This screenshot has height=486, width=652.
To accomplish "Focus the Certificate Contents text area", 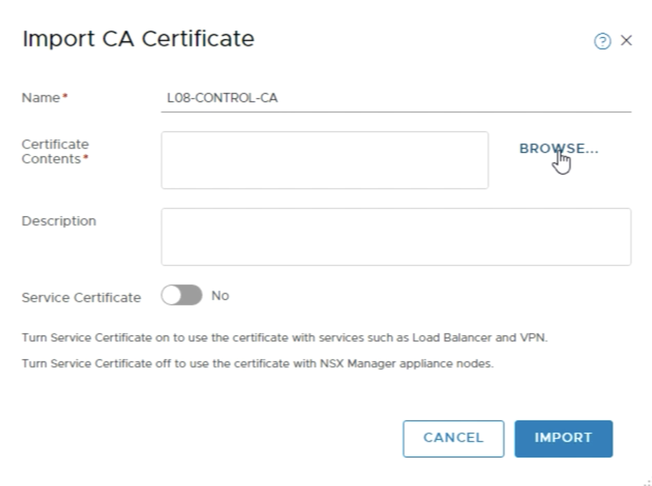I will [x=324, y=160].
